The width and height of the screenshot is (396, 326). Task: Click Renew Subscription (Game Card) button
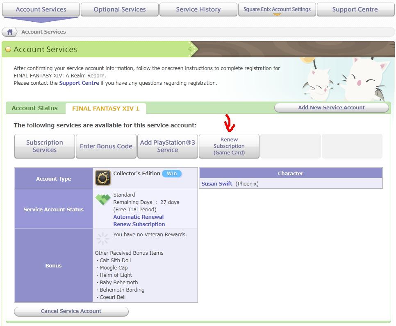pos(229,146)
